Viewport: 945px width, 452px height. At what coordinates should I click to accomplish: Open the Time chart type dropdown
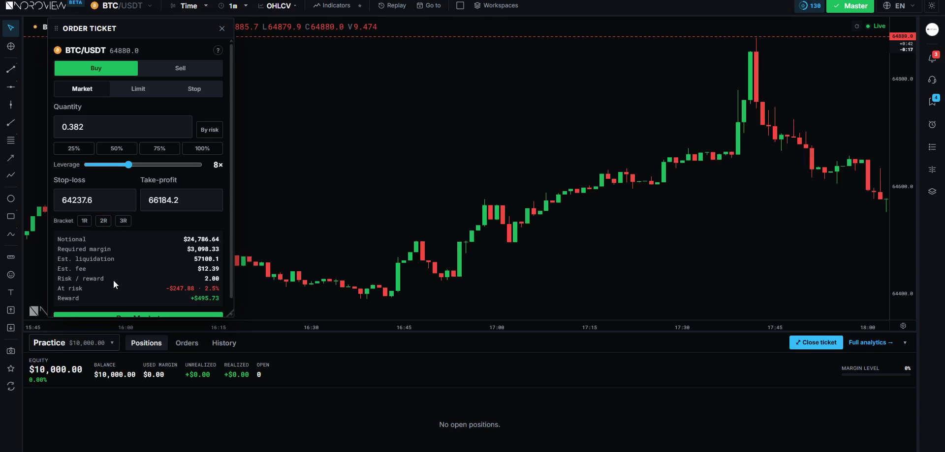point(189,6)
